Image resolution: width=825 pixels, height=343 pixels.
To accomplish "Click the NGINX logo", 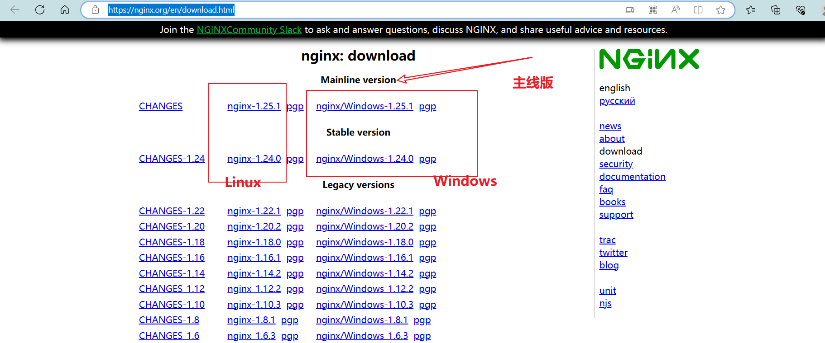I will 649,59.
